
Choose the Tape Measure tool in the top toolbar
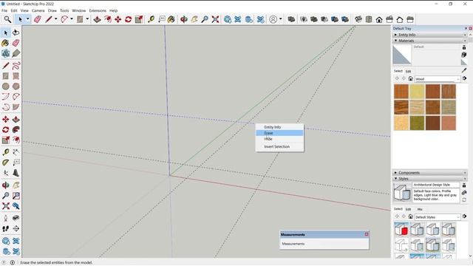click(x=151, y=19)
